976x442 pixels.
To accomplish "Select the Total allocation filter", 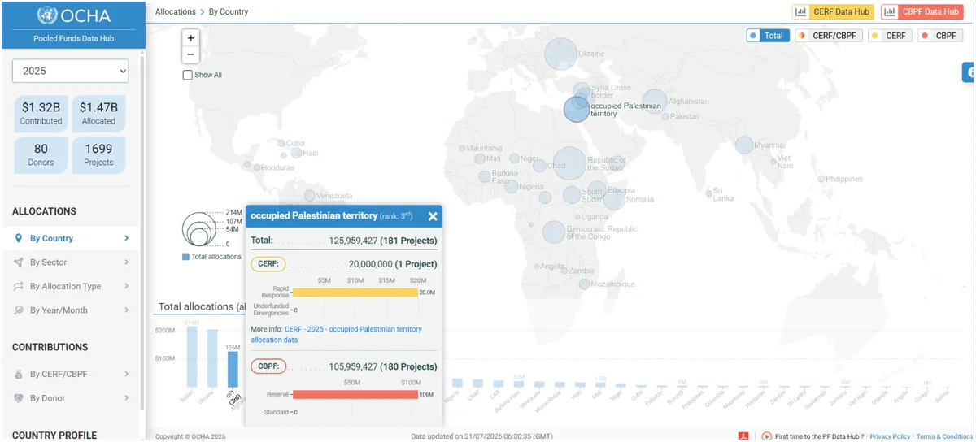I will (768, 36).
